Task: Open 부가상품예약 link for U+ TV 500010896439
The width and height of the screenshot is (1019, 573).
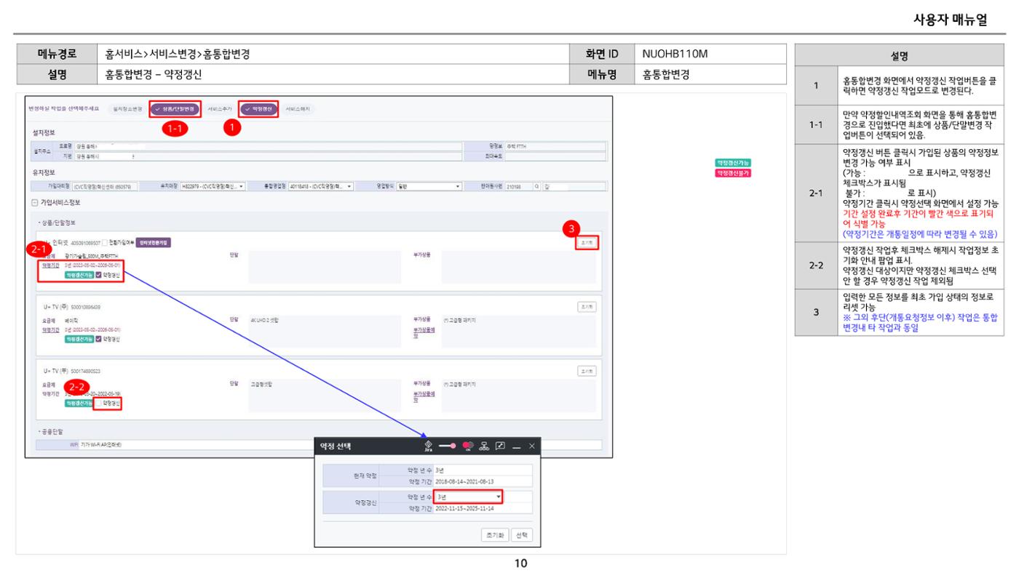Action: [x=424, y=332]
